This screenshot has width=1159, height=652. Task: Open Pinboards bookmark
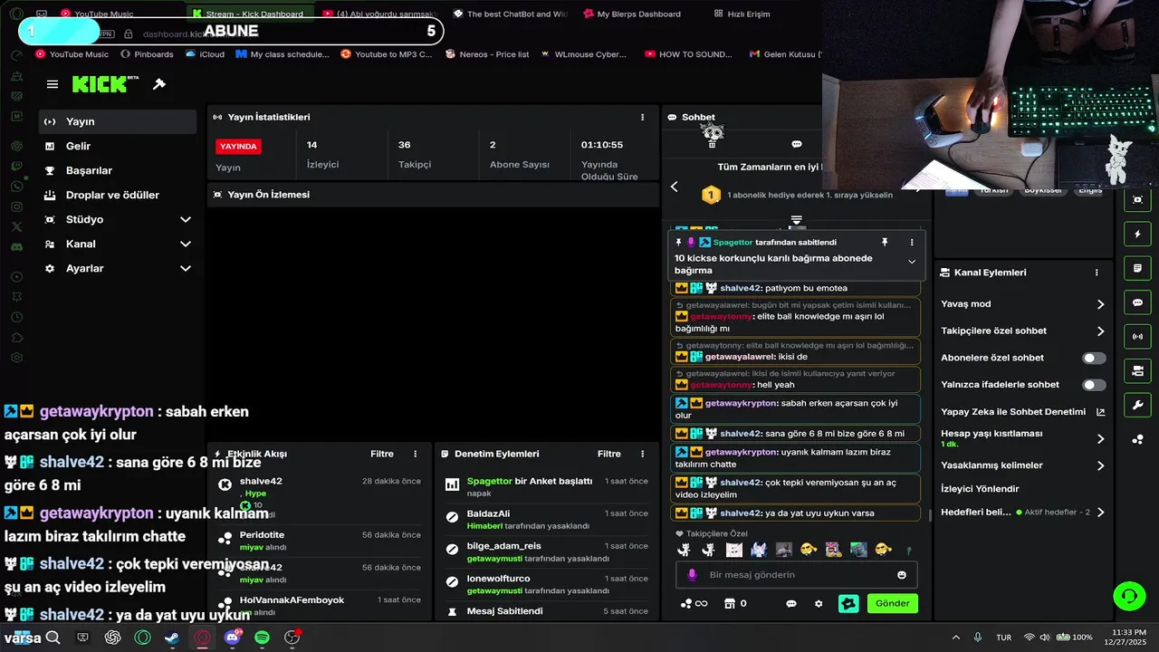[x=147, y=54]
